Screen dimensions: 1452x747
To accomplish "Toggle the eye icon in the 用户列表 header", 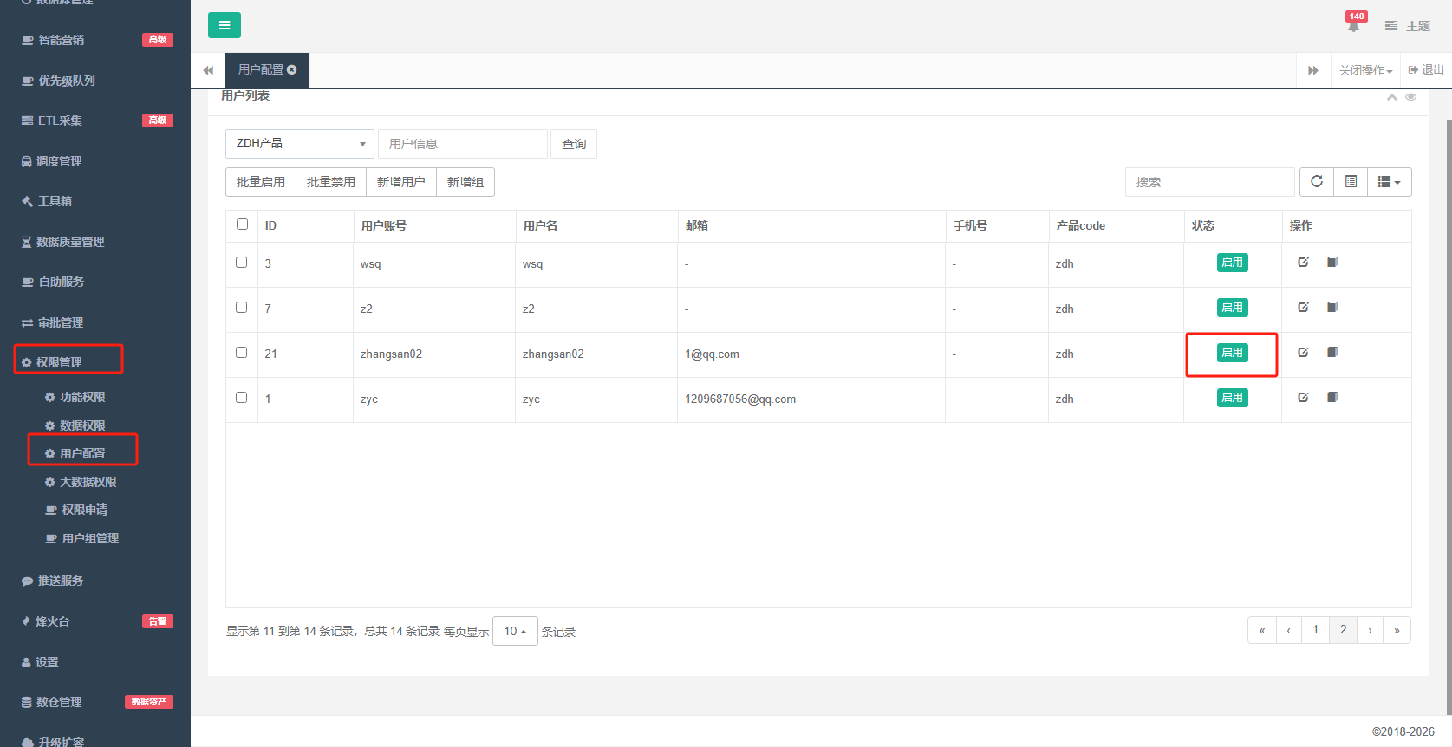I will 1411,97.
